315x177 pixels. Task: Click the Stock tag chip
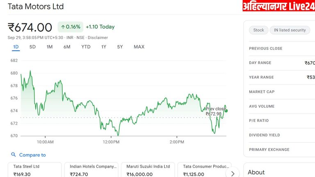click(259, 30)
